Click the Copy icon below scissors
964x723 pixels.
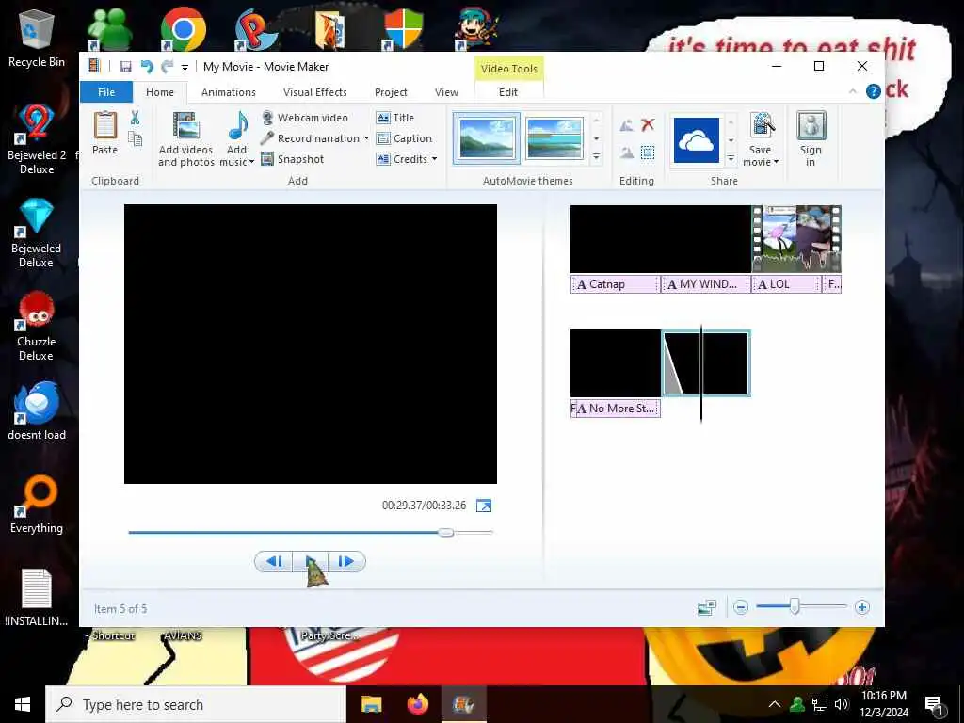pos(135,138)
